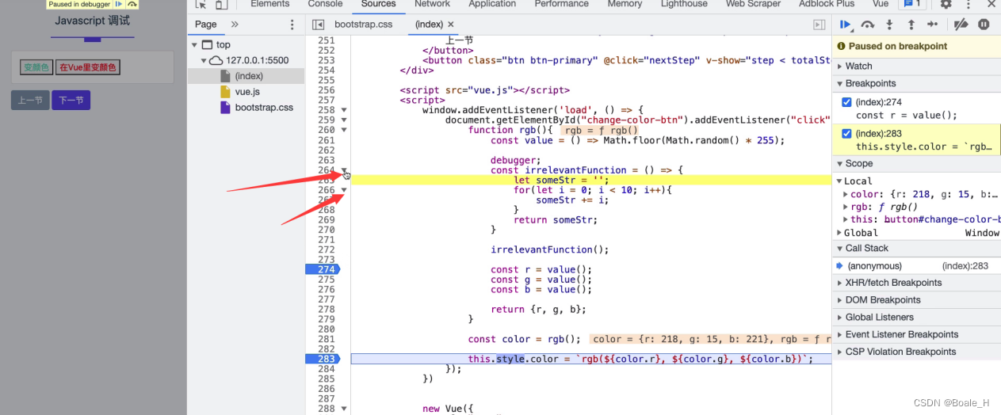Collapse the top tree node
The width and height of the screenshot is (1001, 415).
click(195, 45)
